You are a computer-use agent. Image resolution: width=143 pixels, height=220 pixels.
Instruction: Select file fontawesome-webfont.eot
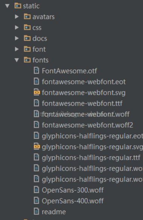tap(84, 82)
